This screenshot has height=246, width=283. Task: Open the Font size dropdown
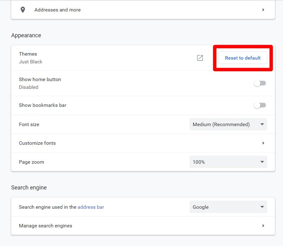(228, 125)
